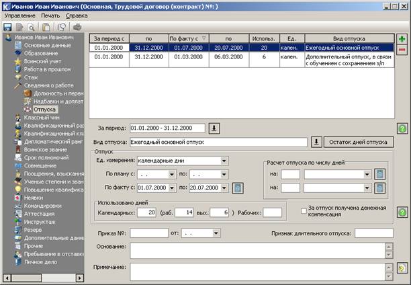Click the preview magnifier toolbar icon

click(x=31, y=28)
